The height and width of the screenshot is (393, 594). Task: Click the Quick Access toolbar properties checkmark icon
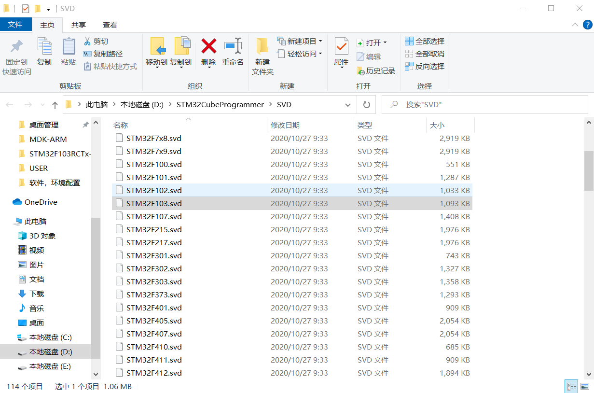click(26, 8)
